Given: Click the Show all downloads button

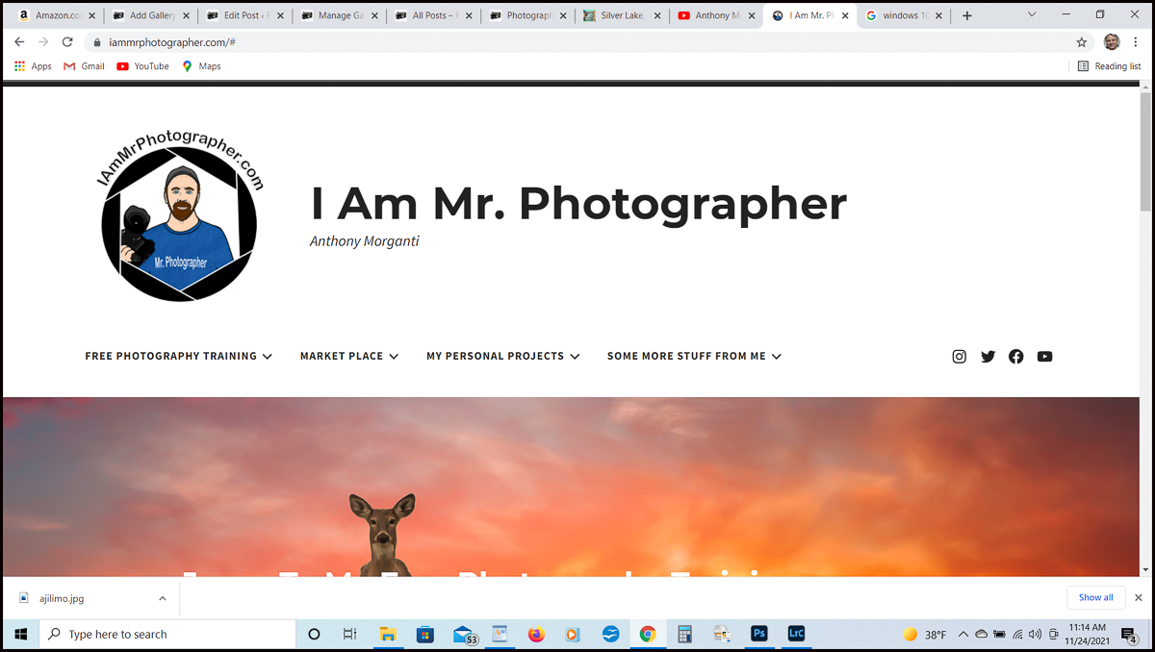Looking at the screenshot, I should click(1095, 597).
